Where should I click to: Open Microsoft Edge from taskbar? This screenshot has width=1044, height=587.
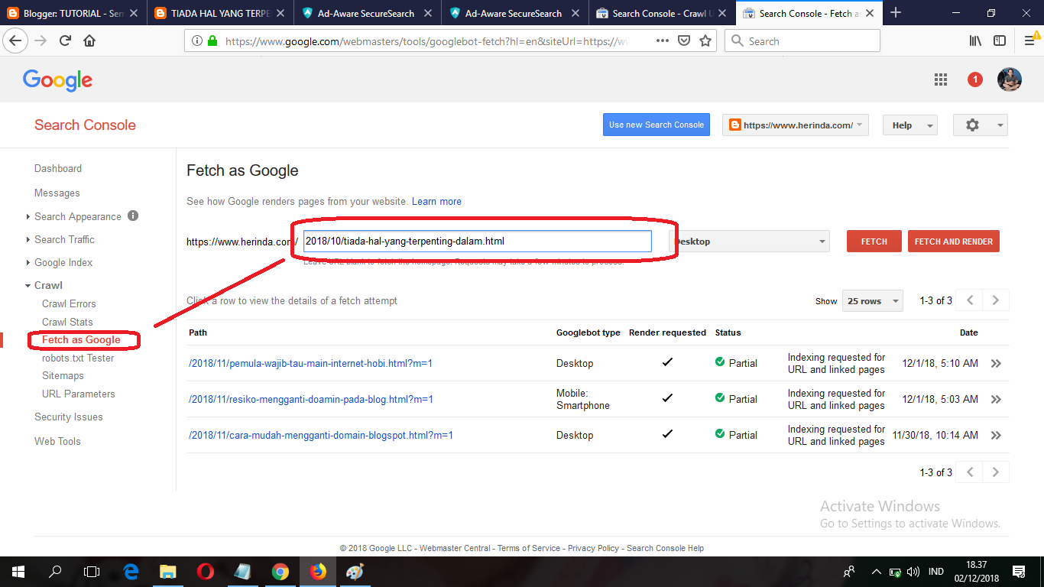pos(131,572)
